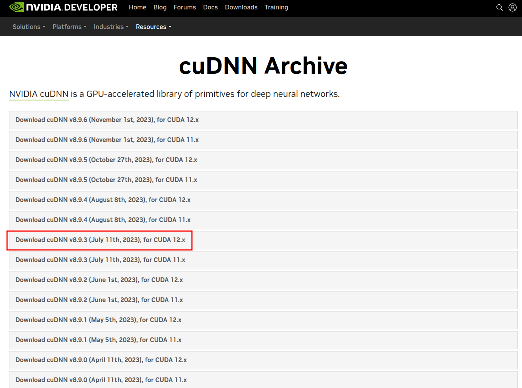
Task: Go to the Downloads section
Action: click(241, 7)
